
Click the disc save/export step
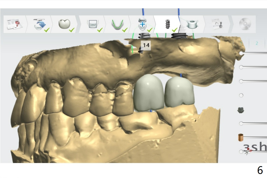[x=245, y=24]
